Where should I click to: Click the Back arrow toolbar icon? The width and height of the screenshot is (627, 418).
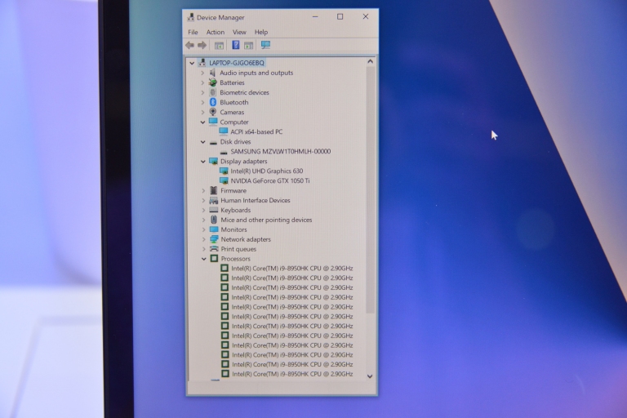pos(189,45)
